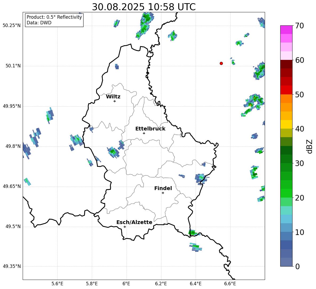Click the Wiltz station cross marker

[x=114, y=101]
